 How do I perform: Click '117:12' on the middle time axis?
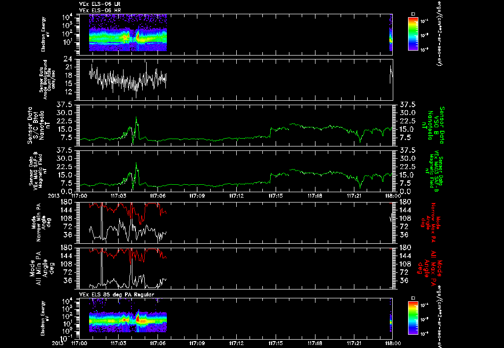[x=236, y=196]
